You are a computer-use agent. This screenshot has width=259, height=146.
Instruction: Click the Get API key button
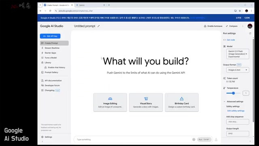tap(50, 36)
